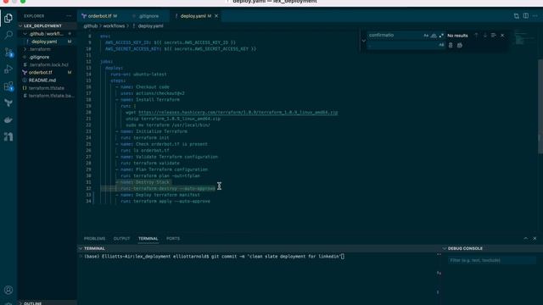
Task: Open the hashicorp releases URL link
Action: pos(238,113)
